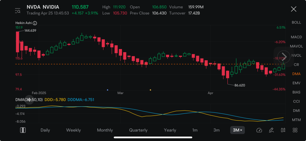The image size is (306, 141).
Task: Tap the Feb 2025 date axis label
Action: [39, 93]
